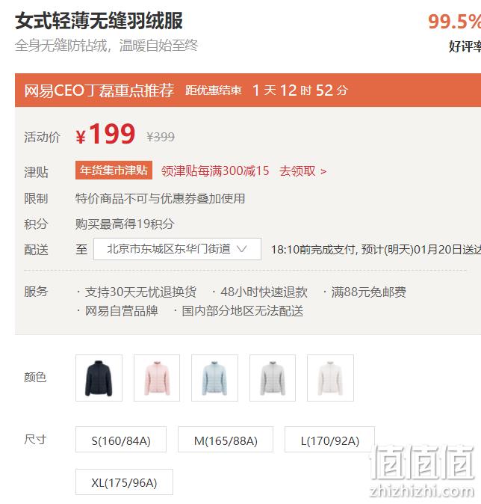Click the 年货集市津贴 orange tag
This screenshot has width=481, height=504.
click(x=114, y=170)
